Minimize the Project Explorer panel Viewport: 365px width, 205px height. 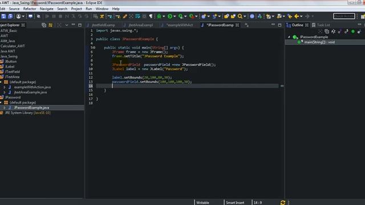(x=73, y=24)
